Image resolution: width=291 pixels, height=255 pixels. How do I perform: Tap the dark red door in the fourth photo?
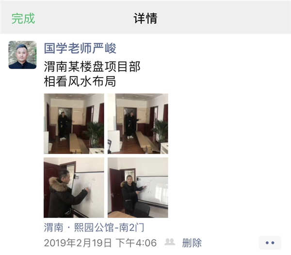coord(115,189)
